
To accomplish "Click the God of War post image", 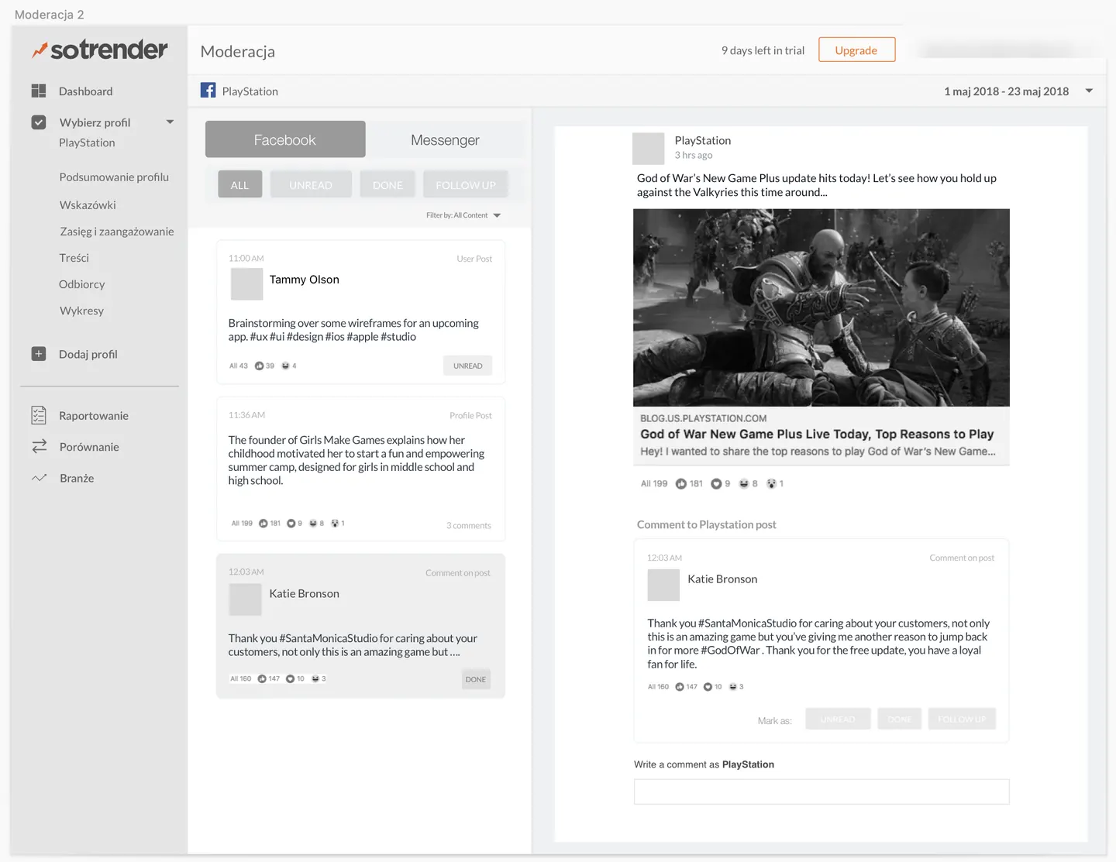I will 821,307.
